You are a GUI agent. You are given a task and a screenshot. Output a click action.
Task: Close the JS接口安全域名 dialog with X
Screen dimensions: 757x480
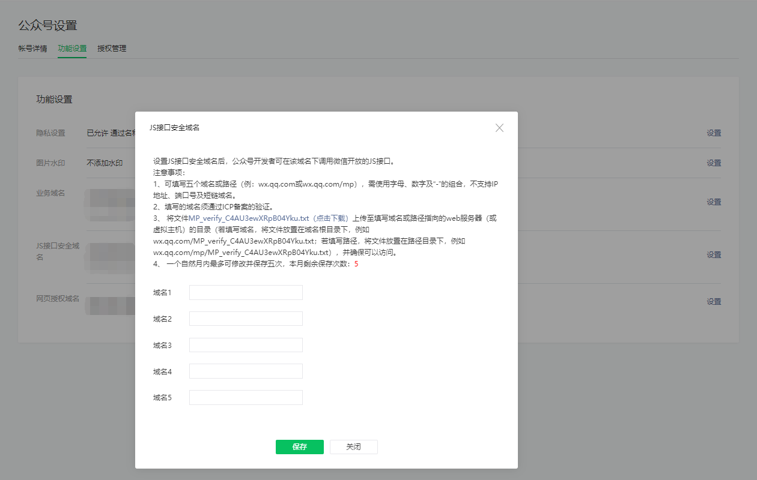click(x=499, y=128)
